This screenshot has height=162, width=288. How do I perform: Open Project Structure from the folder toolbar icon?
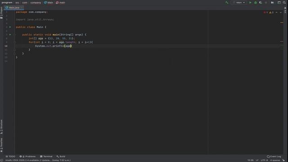(x=273, y=3)
